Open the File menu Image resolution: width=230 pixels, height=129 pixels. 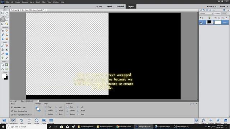7,2
